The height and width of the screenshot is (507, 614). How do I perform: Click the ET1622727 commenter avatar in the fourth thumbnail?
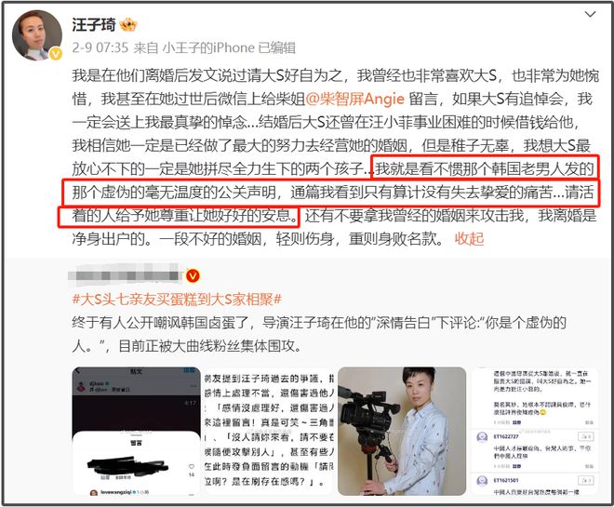tap(482, 436)
